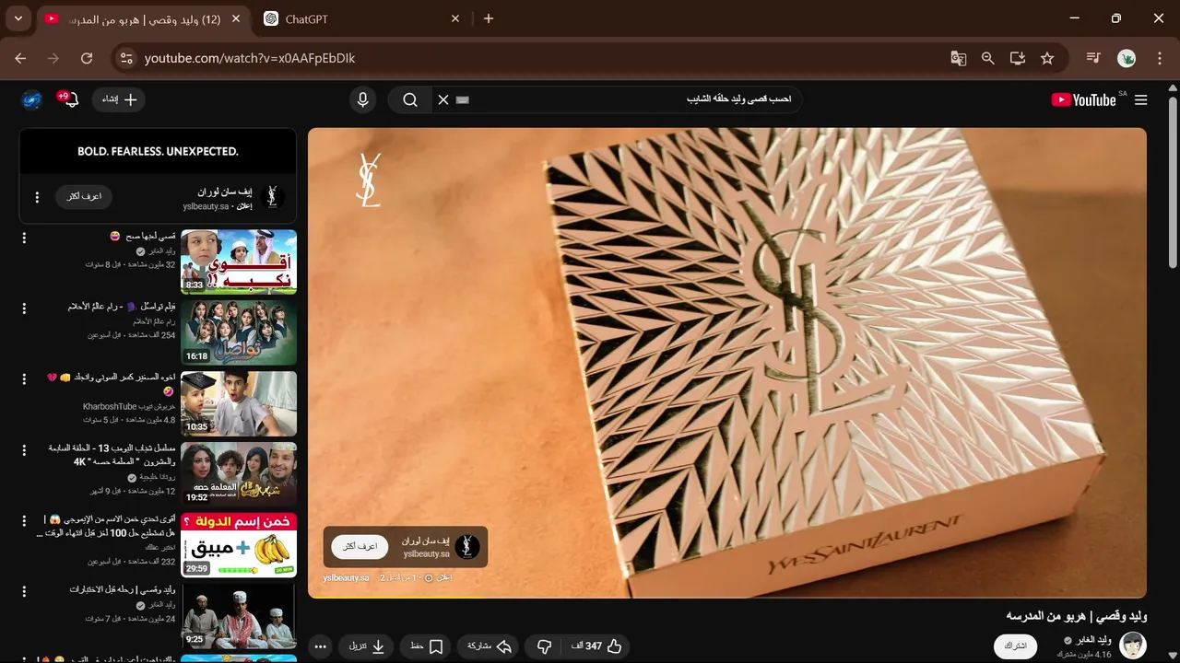Open YouTube notifications bell

(x=70, y=99)
